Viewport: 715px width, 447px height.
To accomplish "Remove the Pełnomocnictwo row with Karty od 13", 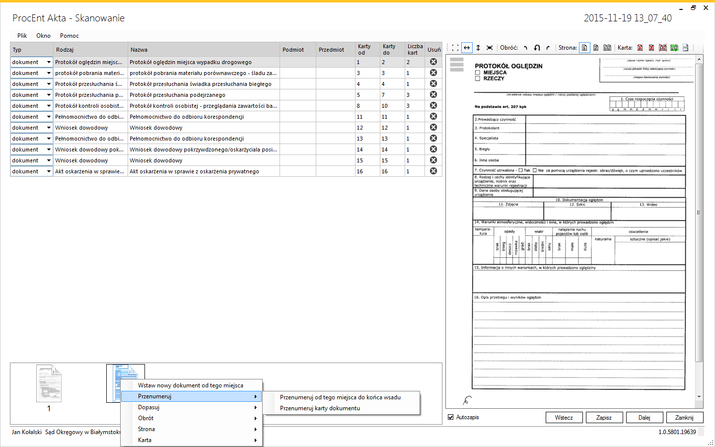I will (433, 138).
